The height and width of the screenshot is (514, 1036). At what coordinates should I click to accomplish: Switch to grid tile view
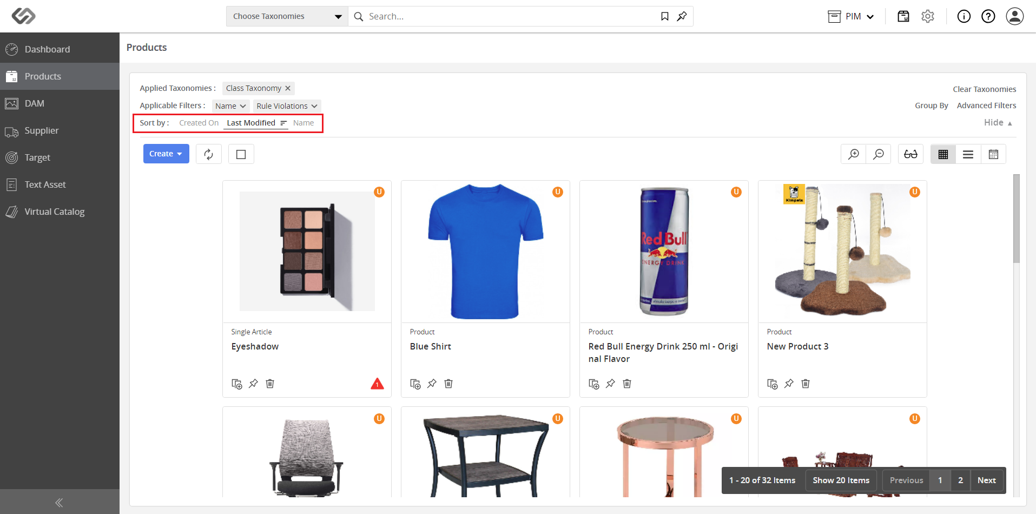coord(943,154)
